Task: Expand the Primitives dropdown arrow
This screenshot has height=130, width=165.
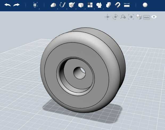Action: pyautogui.click(x=57, y=9)
